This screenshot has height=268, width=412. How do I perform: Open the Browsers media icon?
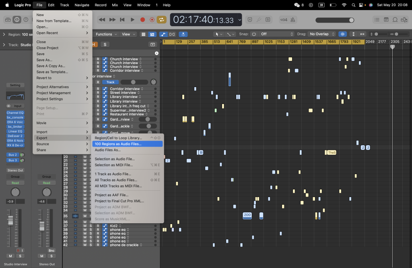coord(404,20)
